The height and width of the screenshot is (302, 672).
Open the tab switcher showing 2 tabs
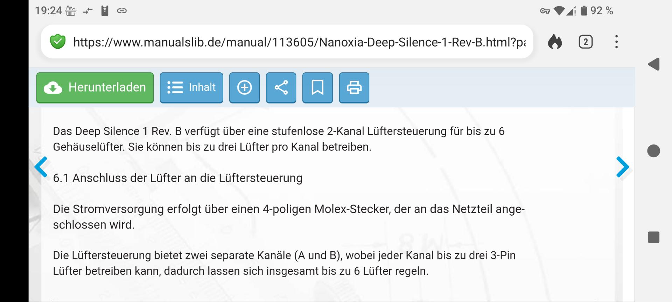pos(586,42)
